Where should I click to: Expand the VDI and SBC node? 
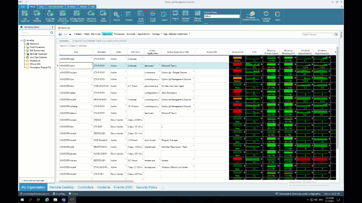coord(25,64)
